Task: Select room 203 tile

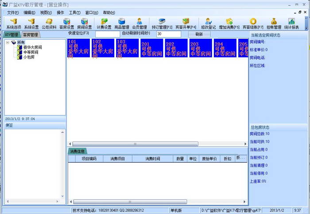Action: click(201, 48)
